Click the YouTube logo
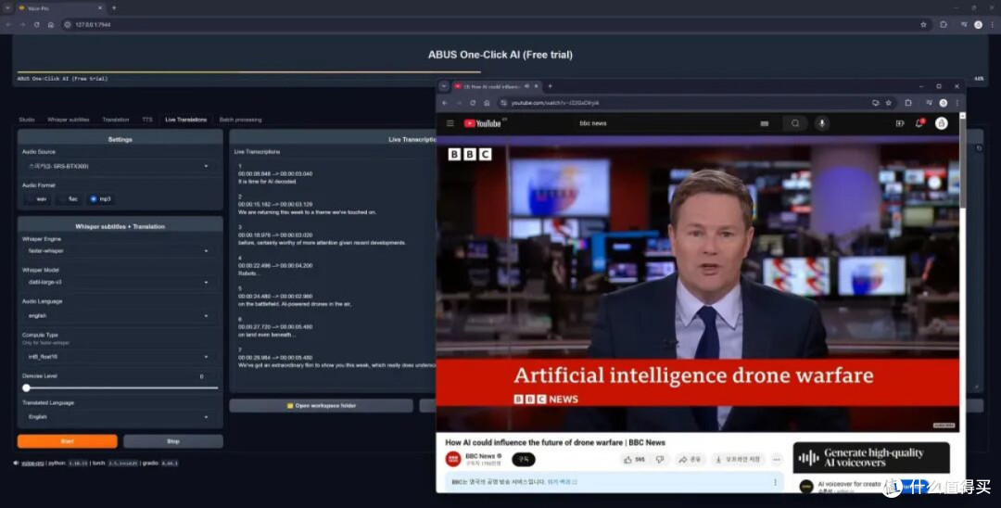Image resolution: width=1001 pixels, height=508 pixels. tap(483, 123)
